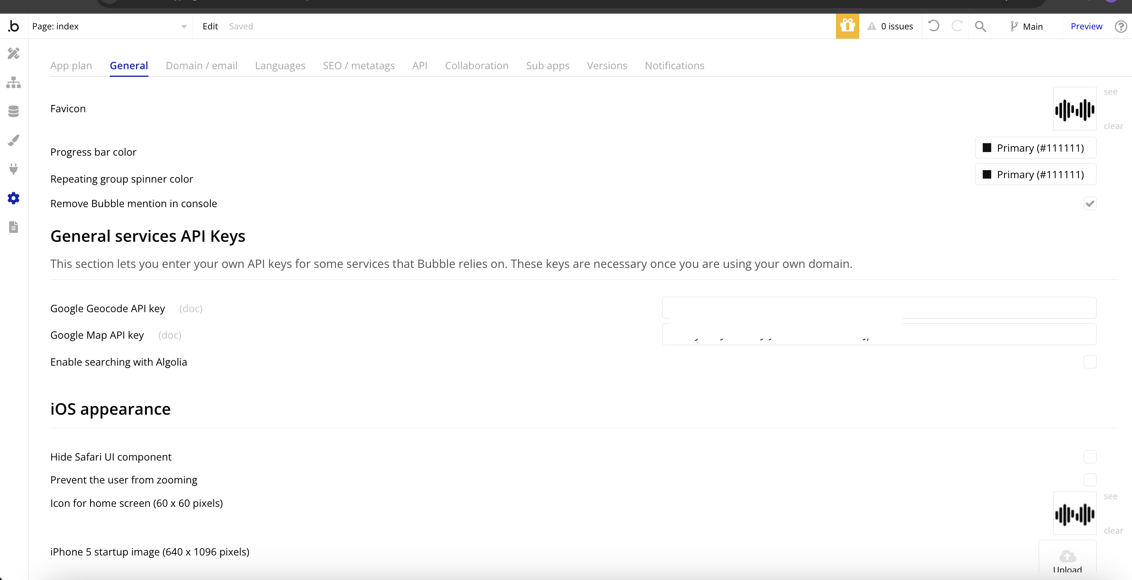Viewport: 1132px width, 580px height.
Task: Click the Repeating group spinner color swatch
Action: tap(987, 175)
